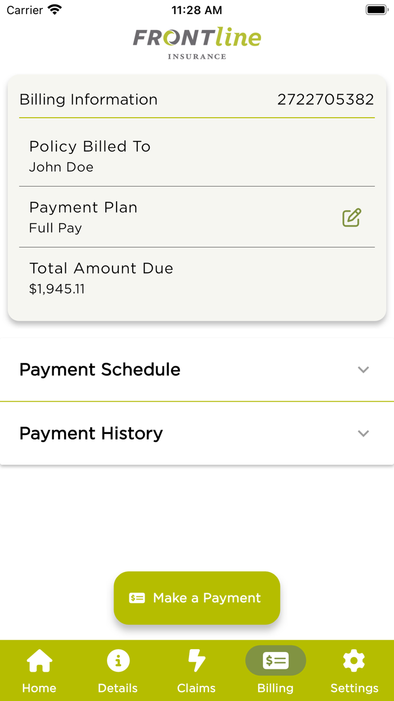Switch to the Details tab label
Screen dimensions: 394x701
coord(118,688)
